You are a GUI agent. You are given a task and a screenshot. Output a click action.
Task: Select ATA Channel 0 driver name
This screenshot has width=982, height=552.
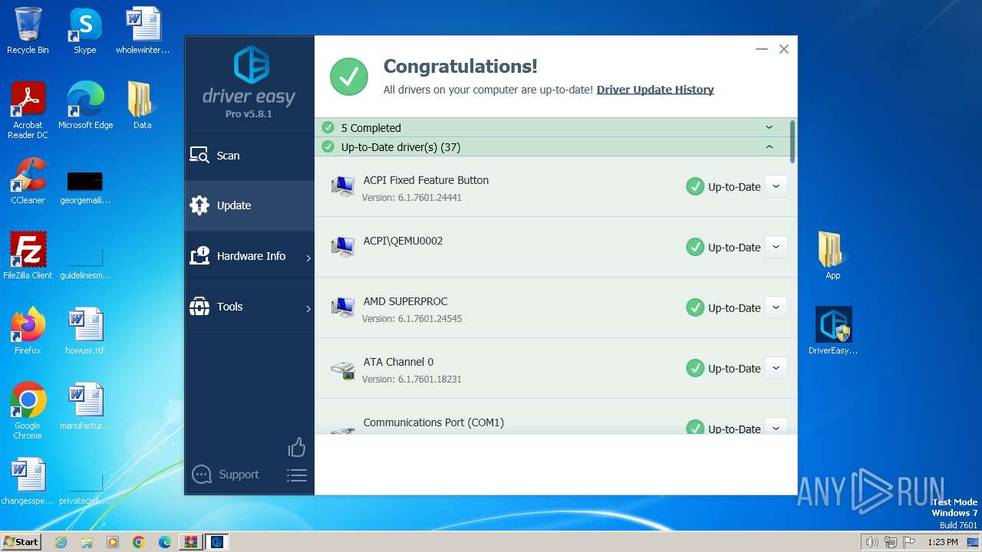[x=398, y=362]
